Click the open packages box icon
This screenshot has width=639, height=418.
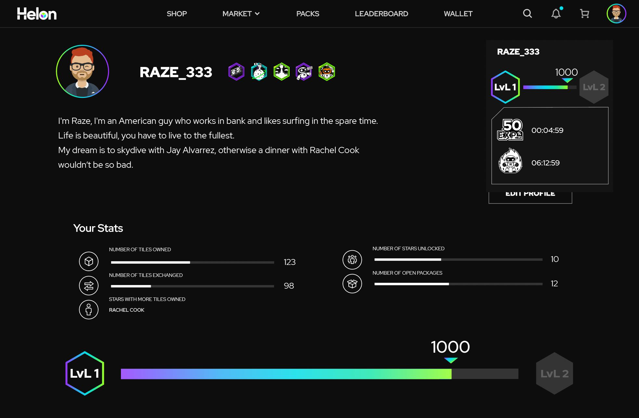[352, 284]
